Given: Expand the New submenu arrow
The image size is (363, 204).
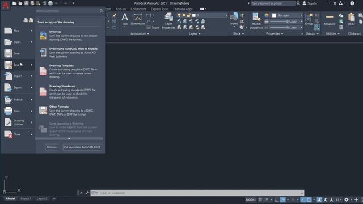Looking at the screenshot, I should pos(31,31).
